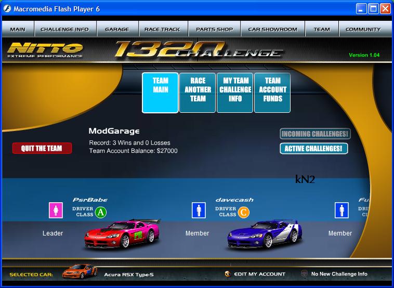The image size is (394, 288).
Task: Click EDIT MY ACCOUNT link
Action: (x=259, y=274)
